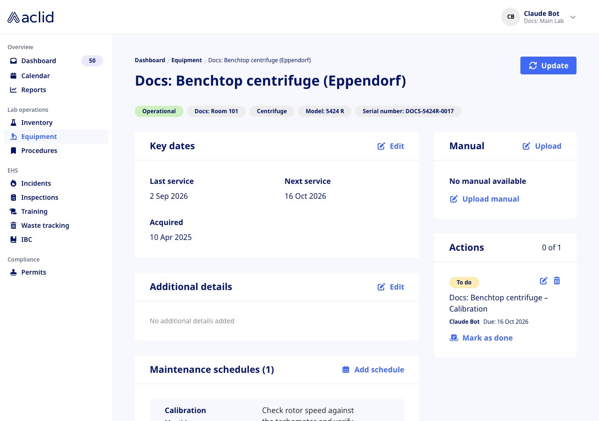
Task: Click the Equipment breadcrumb link
Action: [187, 60]
